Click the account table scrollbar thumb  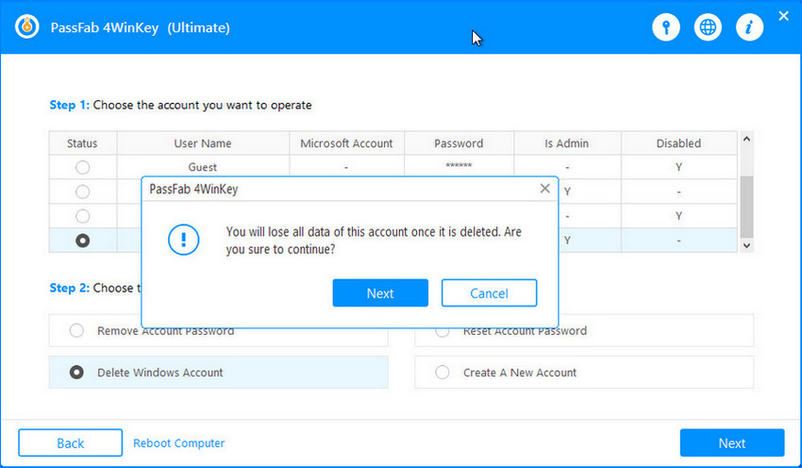[746, 207]
